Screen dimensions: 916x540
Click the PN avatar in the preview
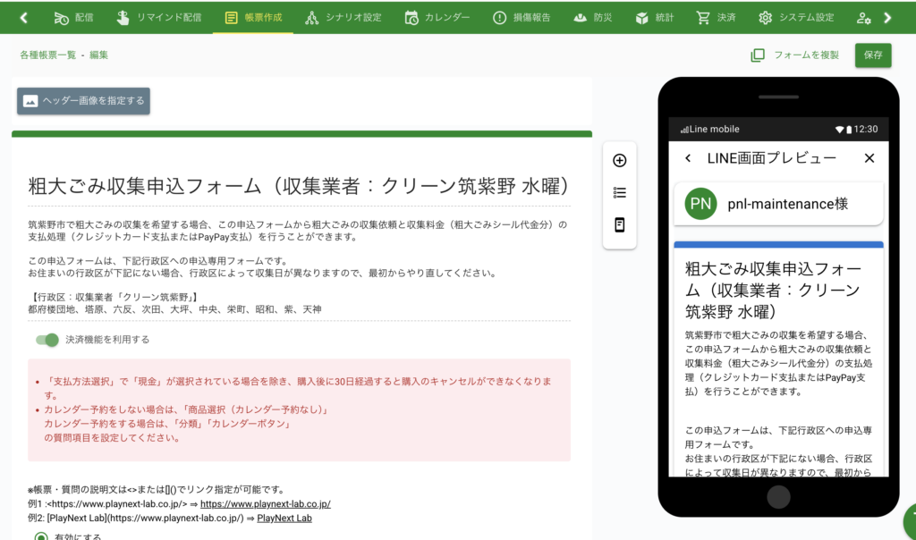(x=700, y=204)
